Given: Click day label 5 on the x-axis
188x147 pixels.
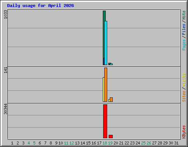Looking at the screenshot, I should 34,143.
